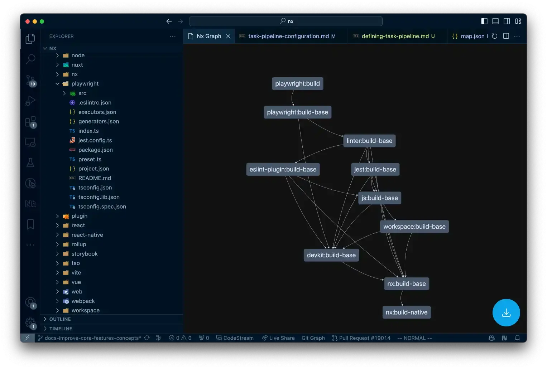Click the nx search box at the top
This screenshot has width=547, height=369.
click(286, 21)
